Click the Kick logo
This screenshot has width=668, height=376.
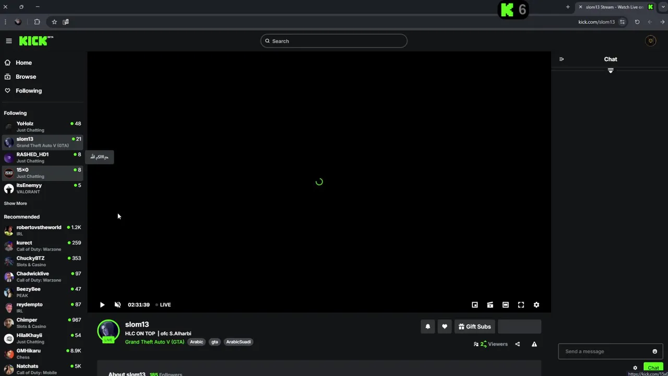click(36, 41)
